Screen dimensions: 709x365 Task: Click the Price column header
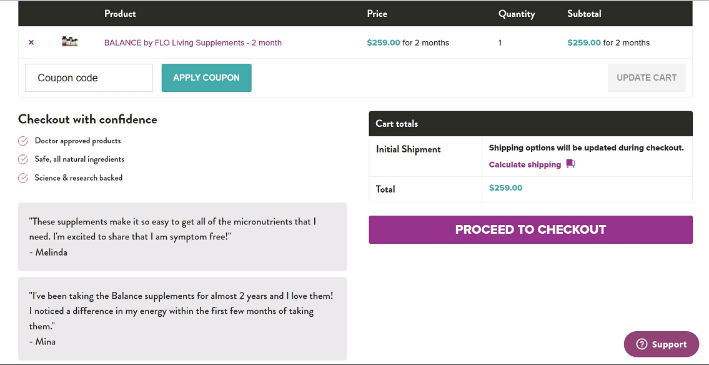377,14
